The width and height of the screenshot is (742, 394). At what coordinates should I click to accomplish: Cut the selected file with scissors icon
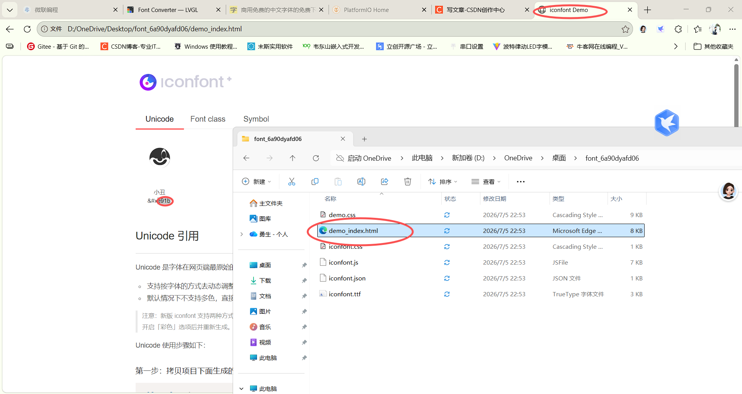pos(291,182)
